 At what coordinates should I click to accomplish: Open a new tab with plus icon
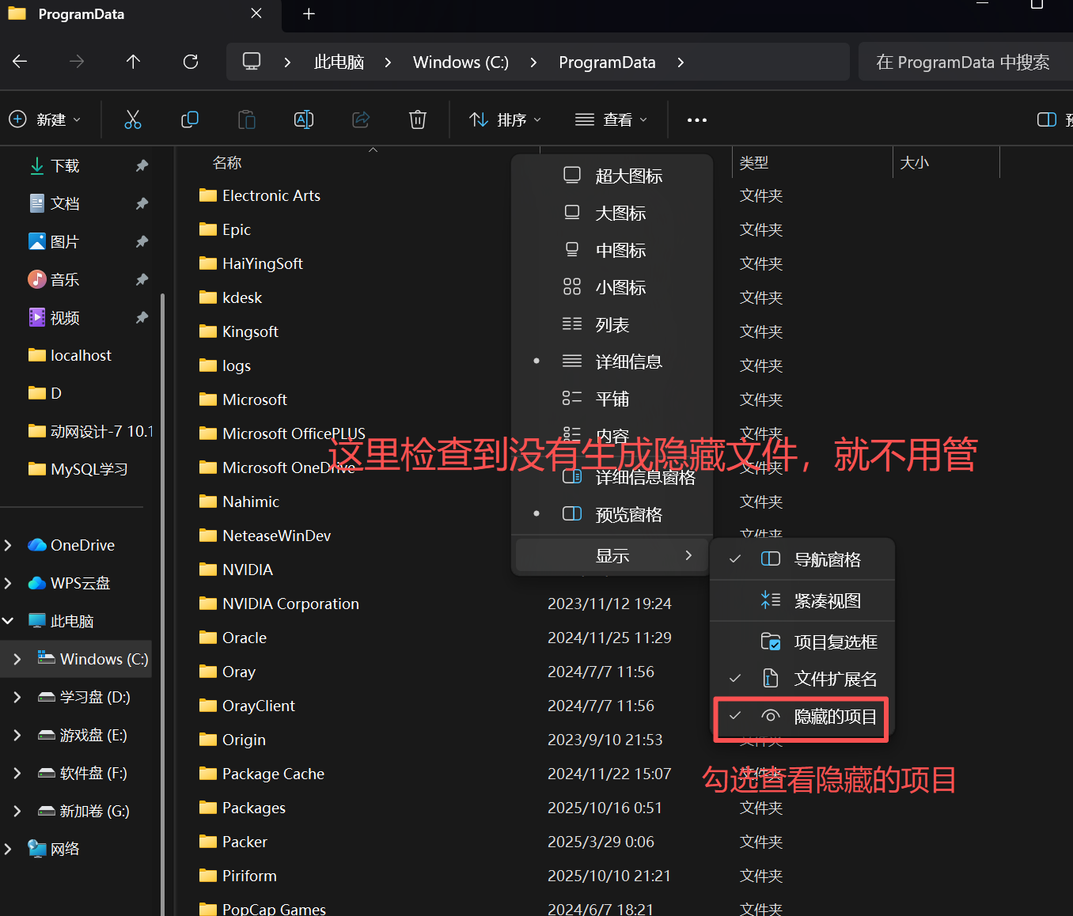coord(309,13)
